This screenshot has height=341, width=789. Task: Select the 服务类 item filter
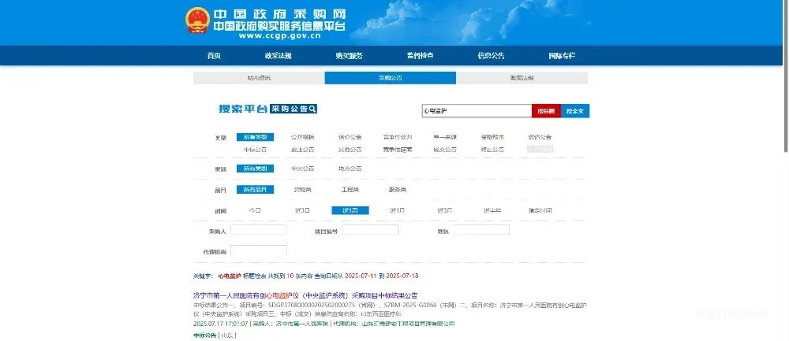pyautogui.click(x=398, y=190)
